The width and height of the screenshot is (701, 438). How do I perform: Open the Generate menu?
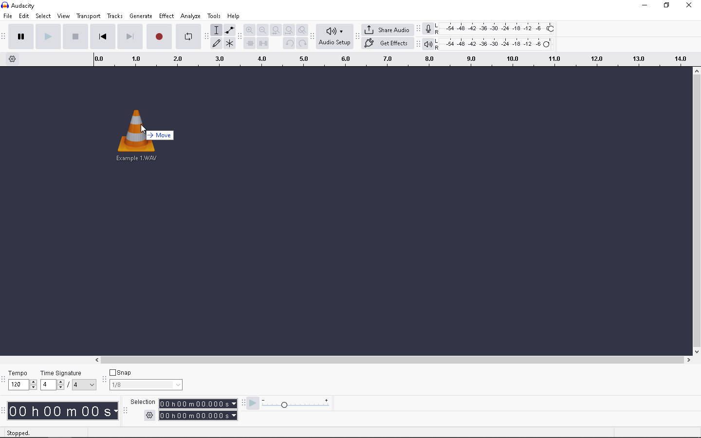(141, 16)
